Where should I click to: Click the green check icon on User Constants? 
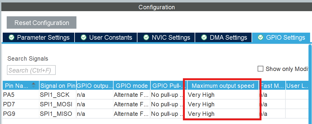[x=83, y=37]
